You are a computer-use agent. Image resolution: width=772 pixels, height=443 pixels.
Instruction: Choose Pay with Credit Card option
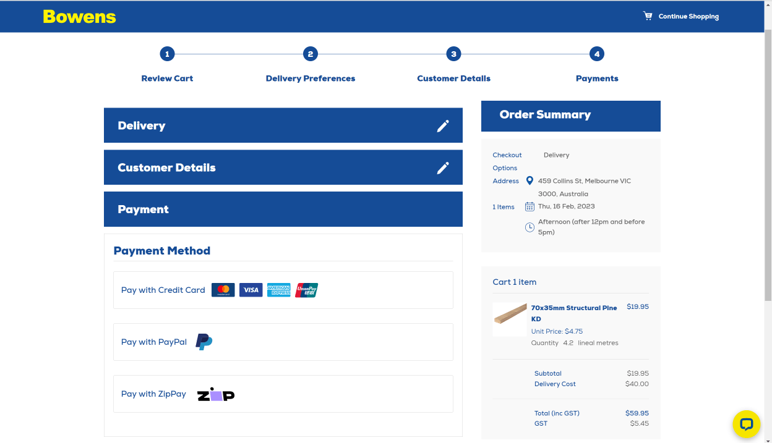click(163, 290)
